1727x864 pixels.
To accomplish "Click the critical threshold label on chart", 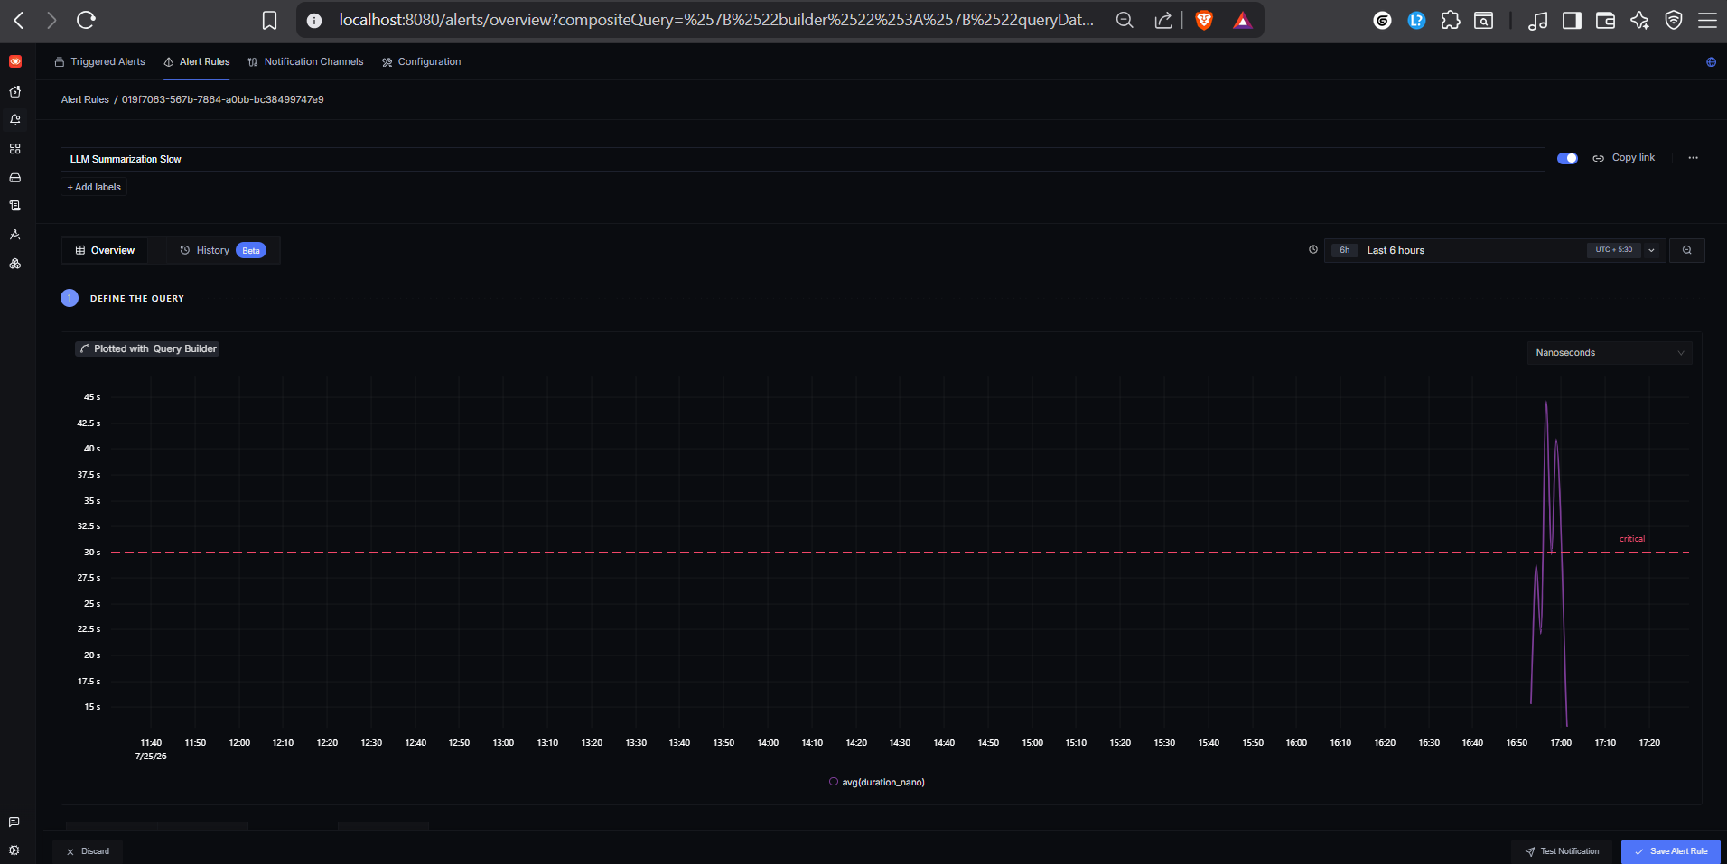I will click(1632, 539).
